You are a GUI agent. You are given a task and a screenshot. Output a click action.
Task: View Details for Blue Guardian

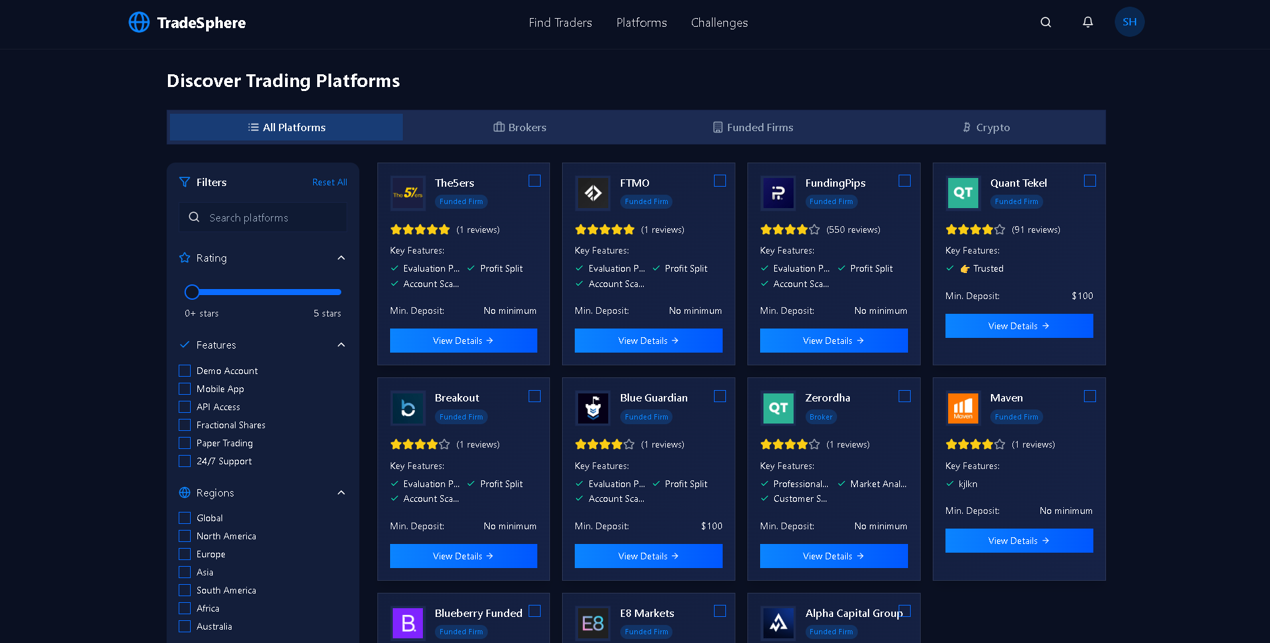(x=648, y=556)
